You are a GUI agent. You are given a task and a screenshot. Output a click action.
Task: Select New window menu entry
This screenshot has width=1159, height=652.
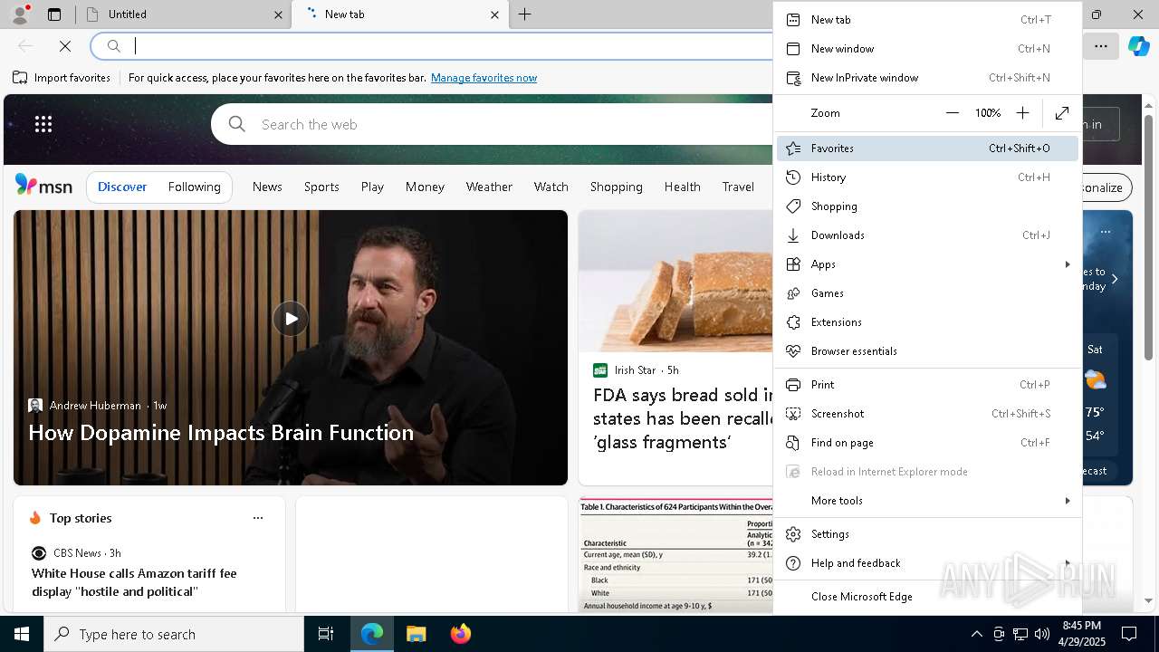pos(927,49)
